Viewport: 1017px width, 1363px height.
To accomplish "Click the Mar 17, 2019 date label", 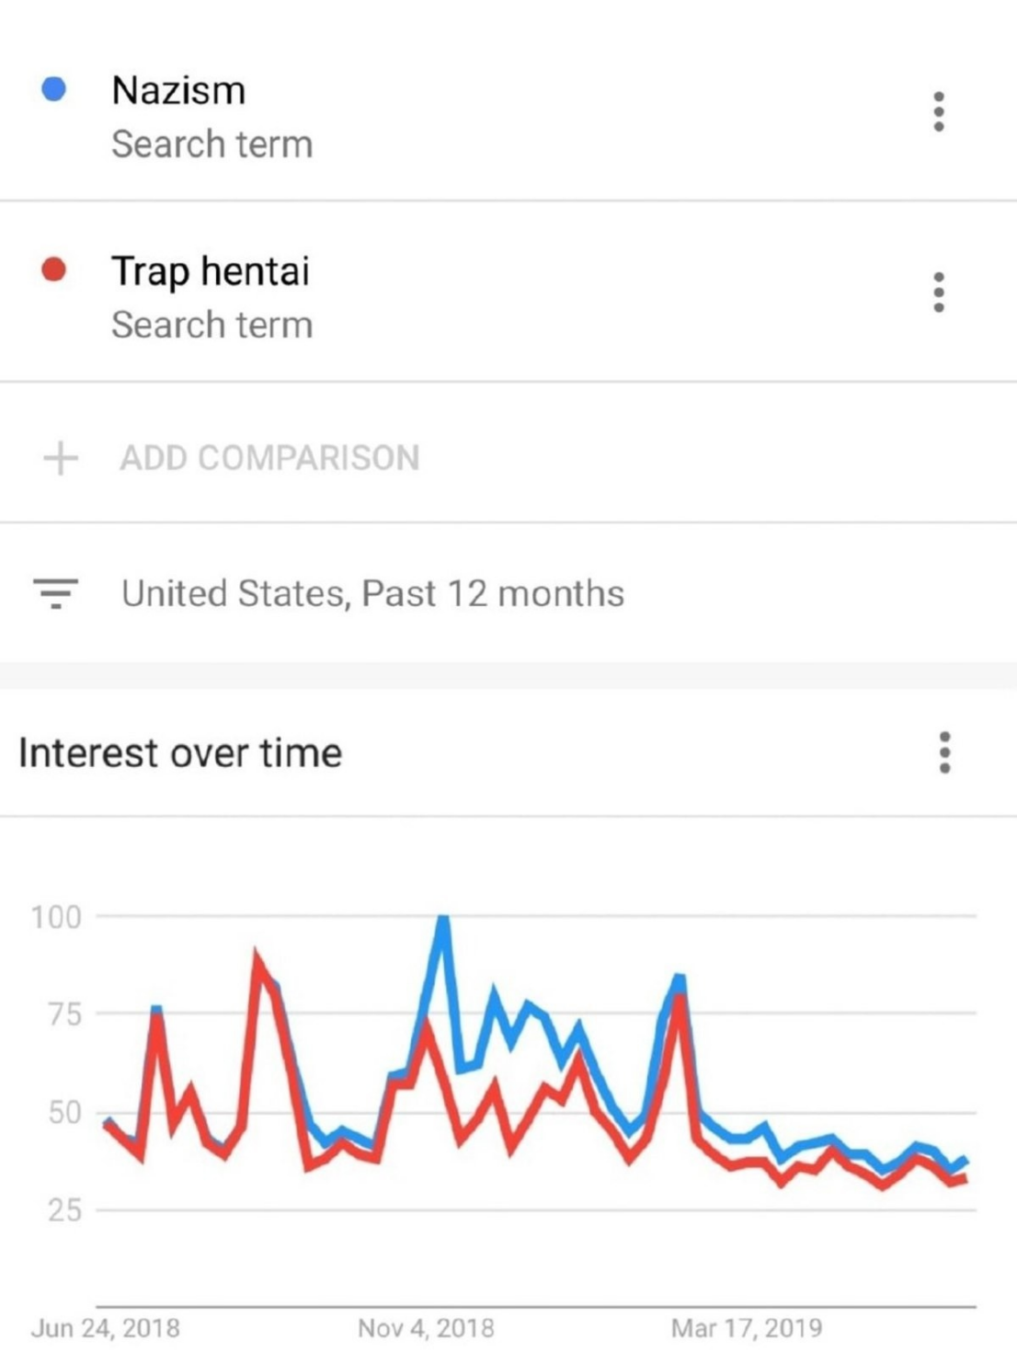I will tap(747, 1328).
